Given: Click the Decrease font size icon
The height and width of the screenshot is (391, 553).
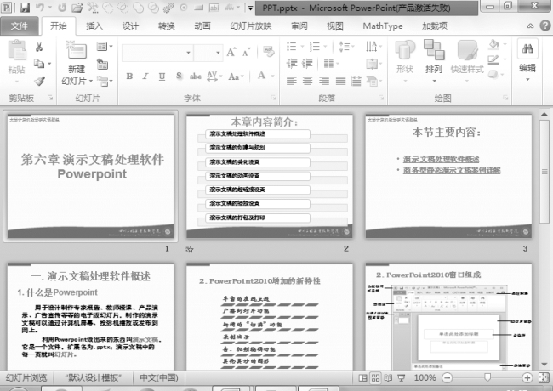Looking at the screenshot, I should coord(247,53).
